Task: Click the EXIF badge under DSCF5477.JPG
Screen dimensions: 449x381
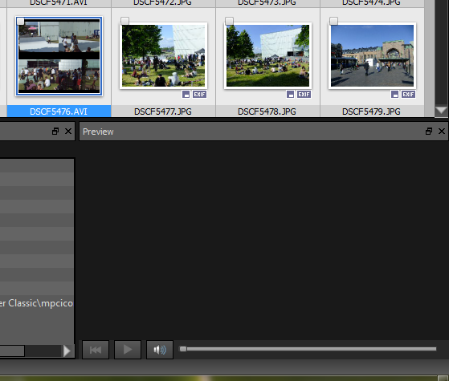Action: [x=199, y=95]
